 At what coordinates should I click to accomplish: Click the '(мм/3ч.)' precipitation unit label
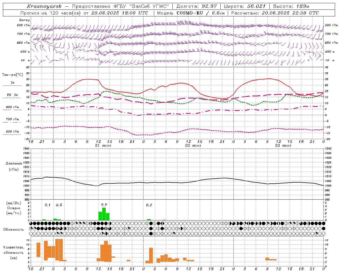point(14,203)
